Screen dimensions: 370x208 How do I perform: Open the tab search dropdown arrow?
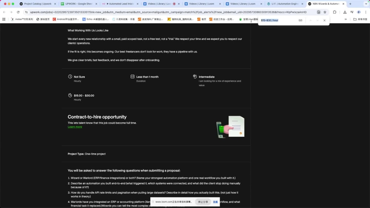point(366,4)
